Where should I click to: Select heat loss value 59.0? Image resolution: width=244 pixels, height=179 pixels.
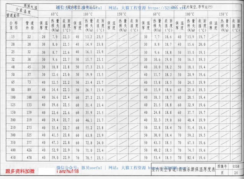pos(55,158)
